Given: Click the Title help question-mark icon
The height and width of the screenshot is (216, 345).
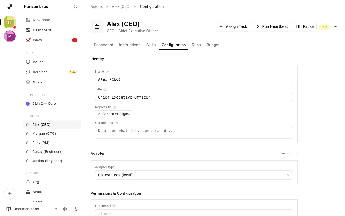Looking at the screenshot, I should [x=105, y=89].
